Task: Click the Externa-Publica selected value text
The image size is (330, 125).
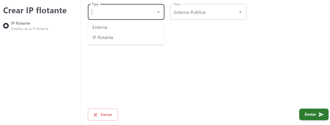Action: 190,12
